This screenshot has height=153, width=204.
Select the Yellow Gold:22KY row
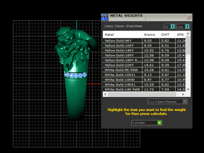144,65
